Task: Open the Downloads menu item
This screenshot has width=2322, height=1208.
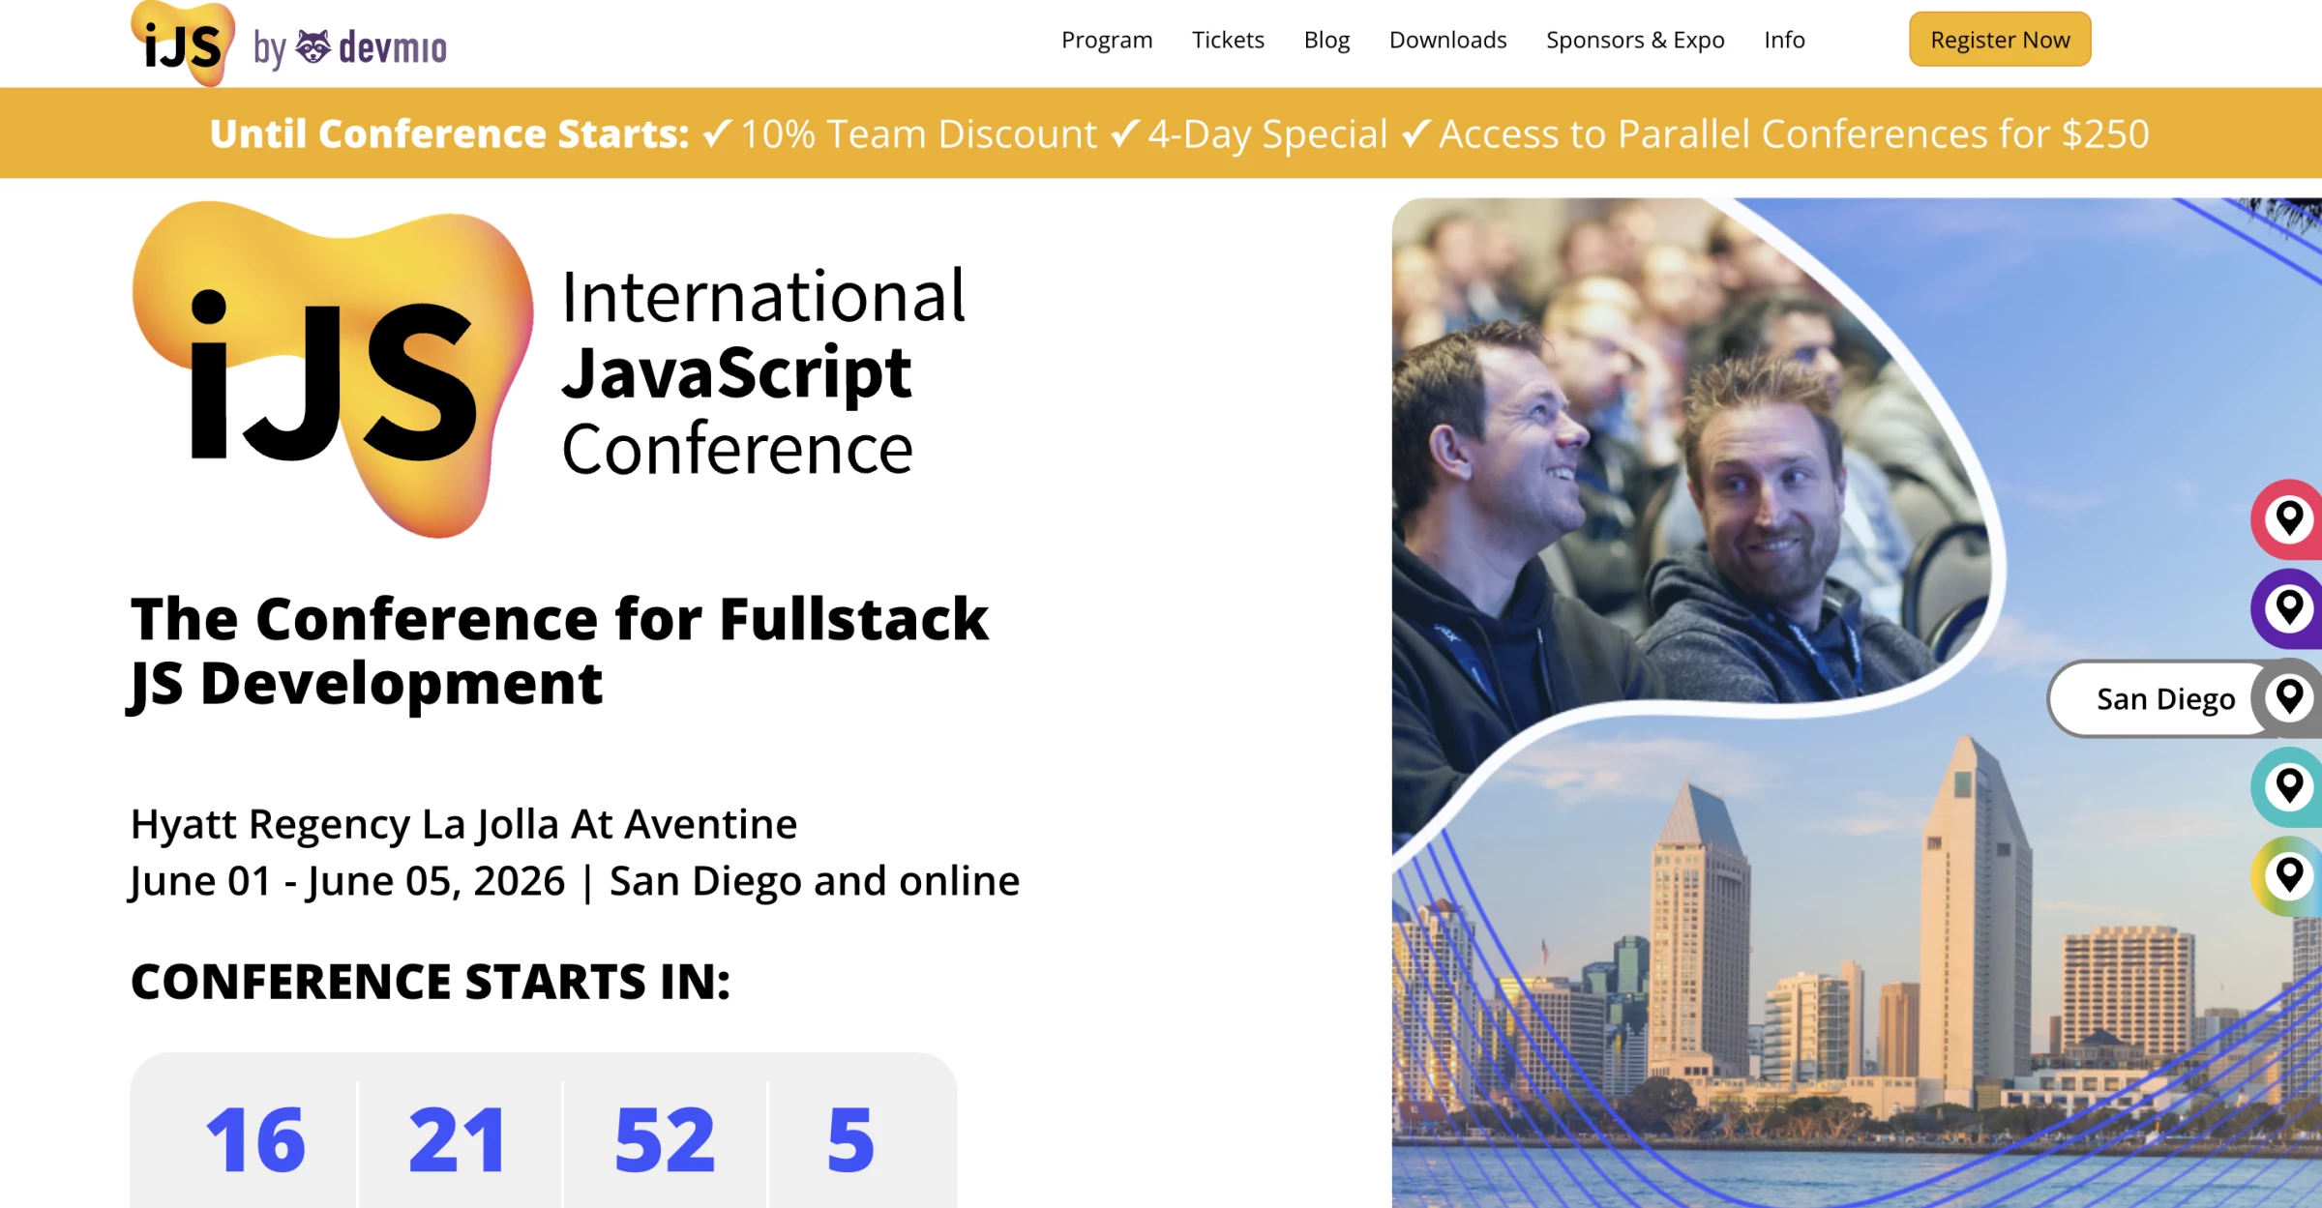Action: click(1447, 40)
